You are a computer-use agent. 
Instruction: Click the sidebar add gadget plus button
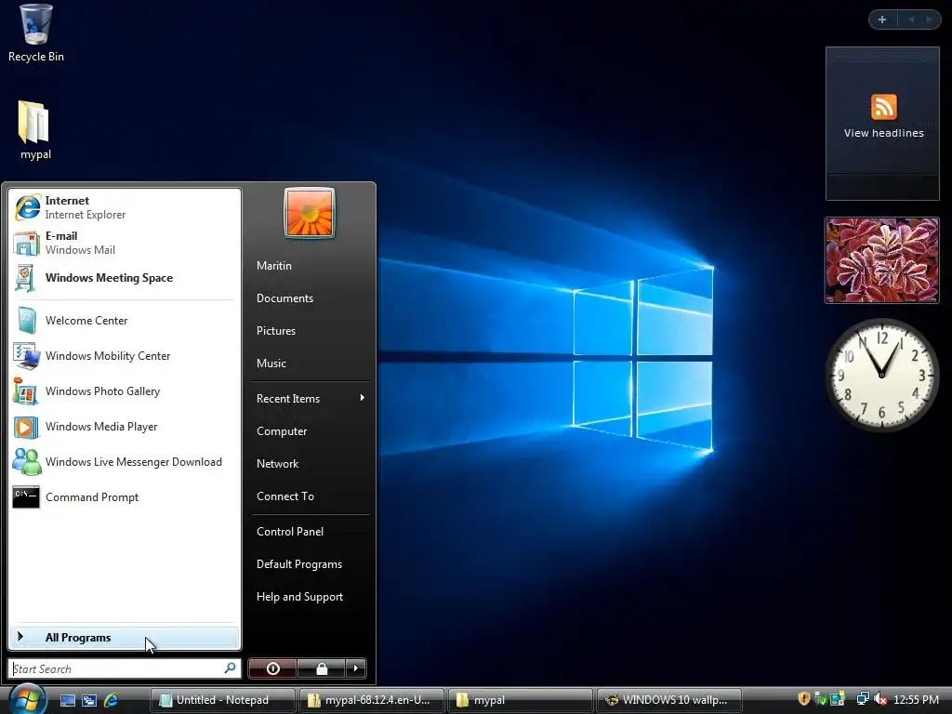[x=882, y=20]
